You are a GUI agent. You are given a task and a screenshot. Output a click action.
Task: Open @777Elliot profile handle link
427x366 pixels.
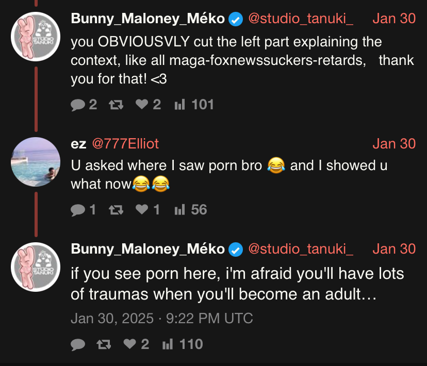(x=125, y=144)
